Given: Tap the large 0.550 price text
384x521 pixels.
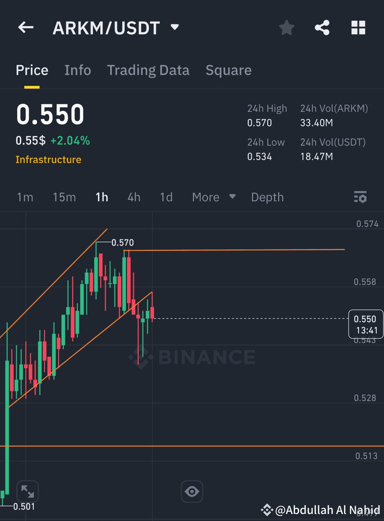Looking at the screenshot, I should click(50, 114).
